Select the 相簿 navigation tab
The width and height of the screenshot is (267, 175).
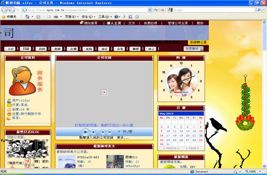coord(56,49)
